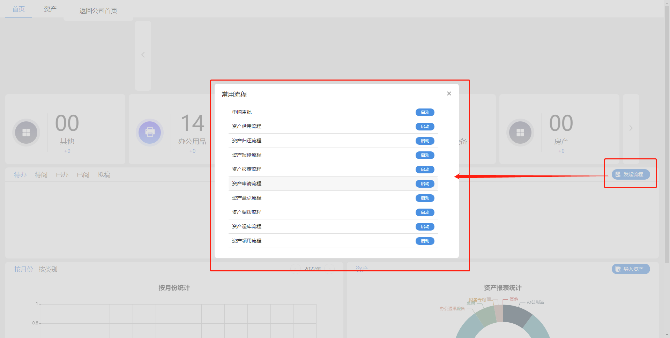
Task: Switch to the 拟稿 tab
Action: tap(104, 175)
